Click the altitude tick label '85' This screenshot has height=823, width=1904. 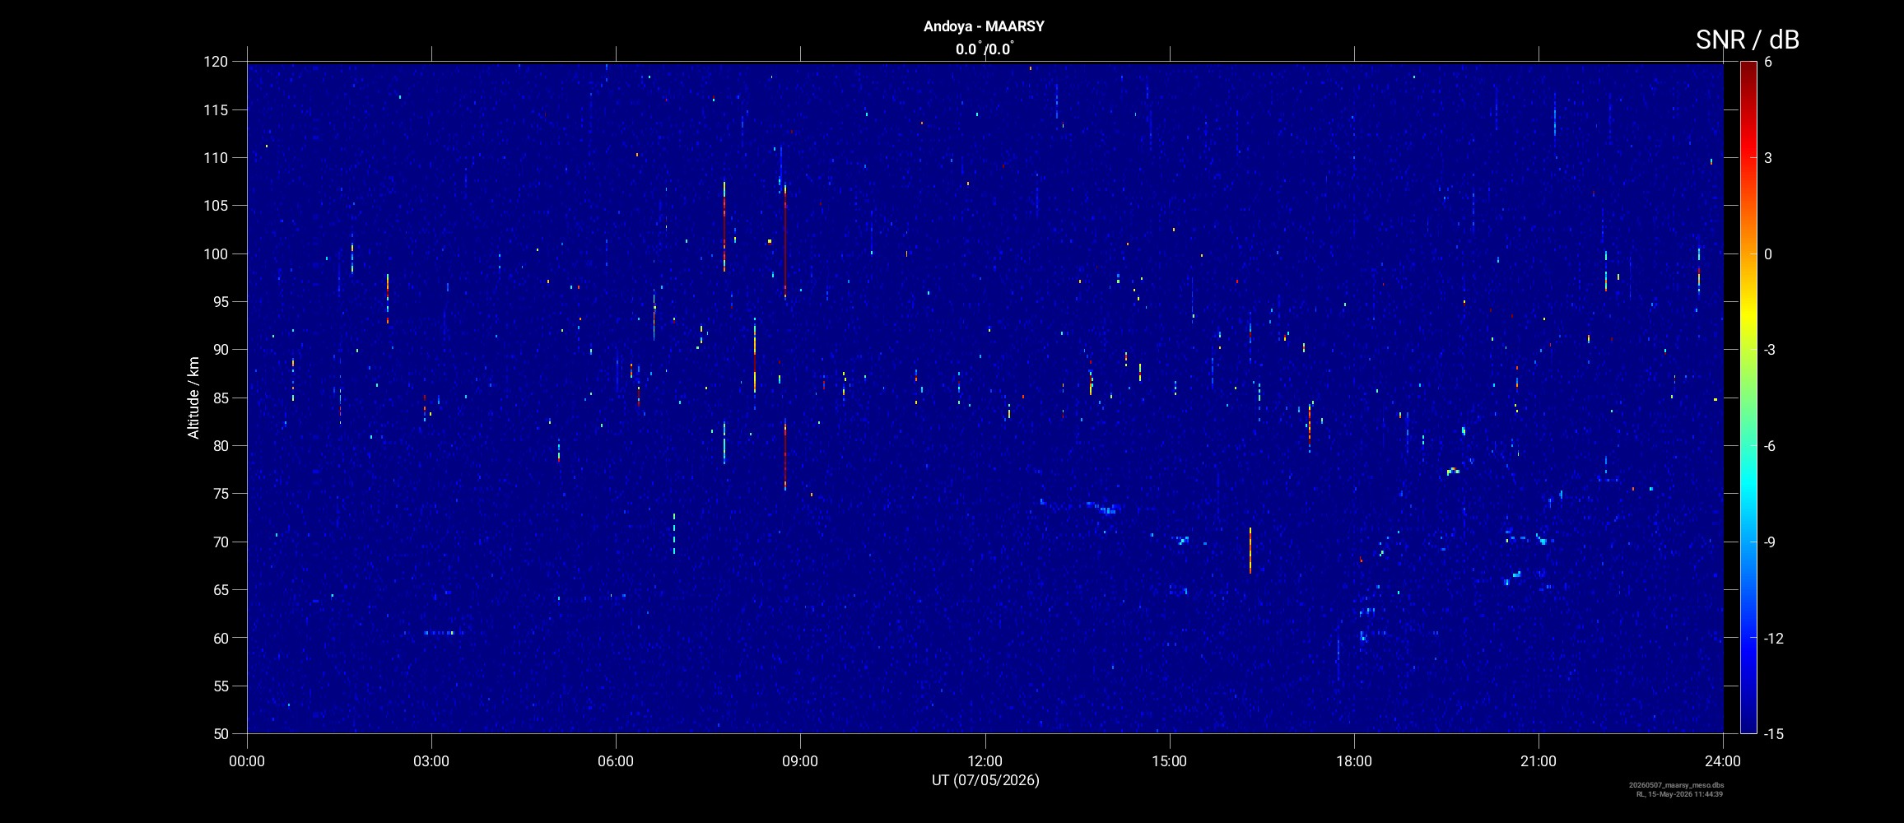coord(219,398)
